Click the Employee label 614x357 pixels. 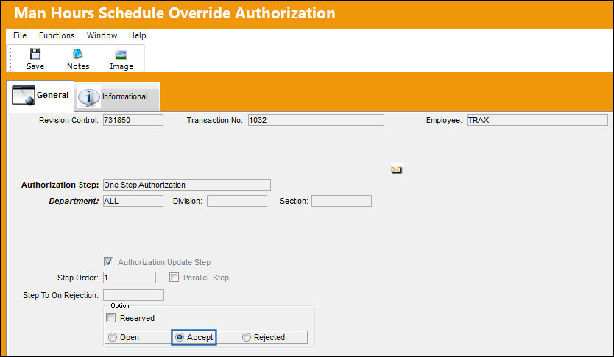click(x=444, y=120)
